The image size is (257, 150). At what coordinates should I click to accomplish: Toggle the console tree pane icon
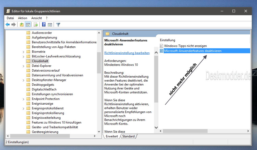[x=28, y=25]
